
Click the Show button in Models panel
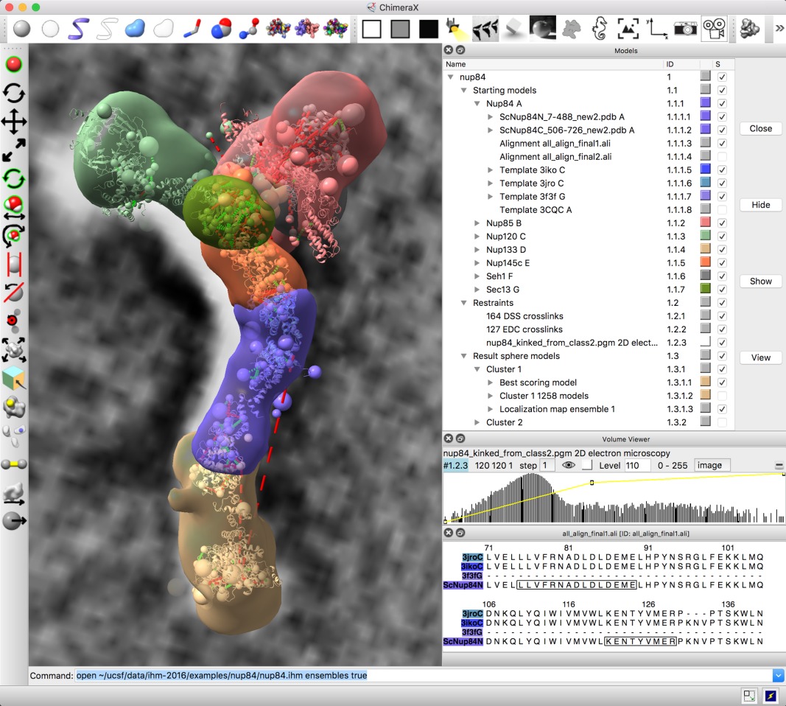point(760,282)
